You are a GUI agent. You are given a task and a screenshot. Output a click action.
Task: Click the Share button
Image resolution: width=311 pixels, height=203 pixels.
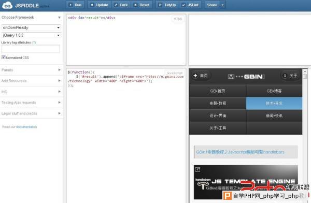click(x=212, y=5)
